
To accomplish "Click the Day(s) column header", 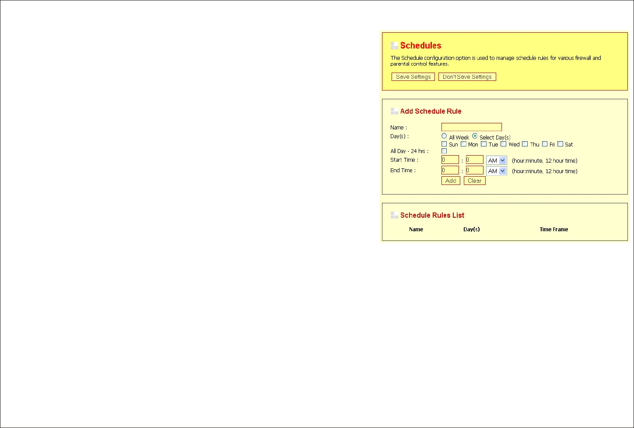I will tap(472, 230).
